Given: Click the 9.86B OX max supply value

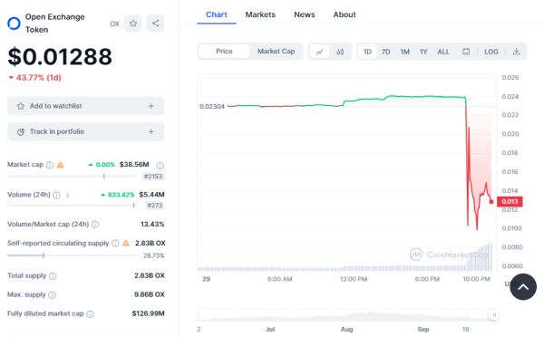Looking at the screenshot, I should click(x=150, y=294).
